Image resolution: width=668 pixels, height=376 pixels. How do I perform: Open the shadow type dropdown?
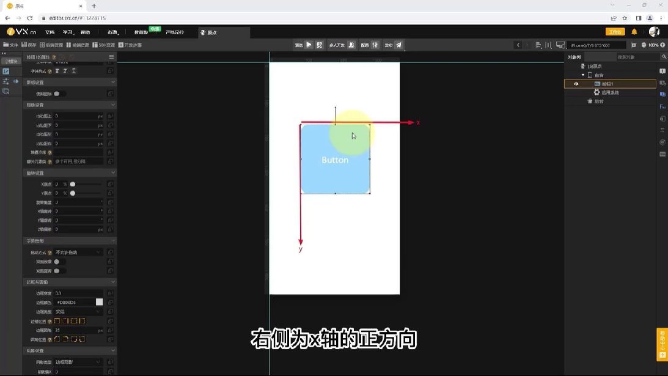[78, 362]
